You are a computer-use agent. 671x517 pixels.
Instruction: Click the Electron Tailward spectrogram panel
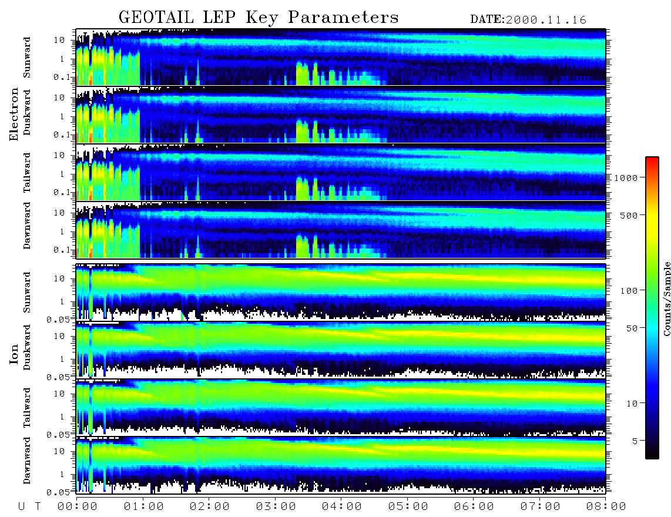tap(341, 172)
